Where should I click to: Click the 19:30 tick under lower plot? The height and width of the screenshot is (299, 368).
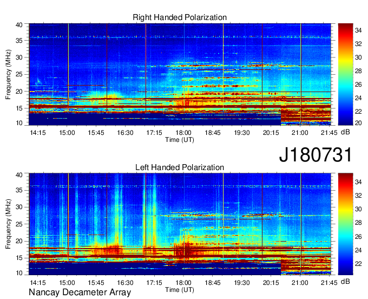pos(242,282)
